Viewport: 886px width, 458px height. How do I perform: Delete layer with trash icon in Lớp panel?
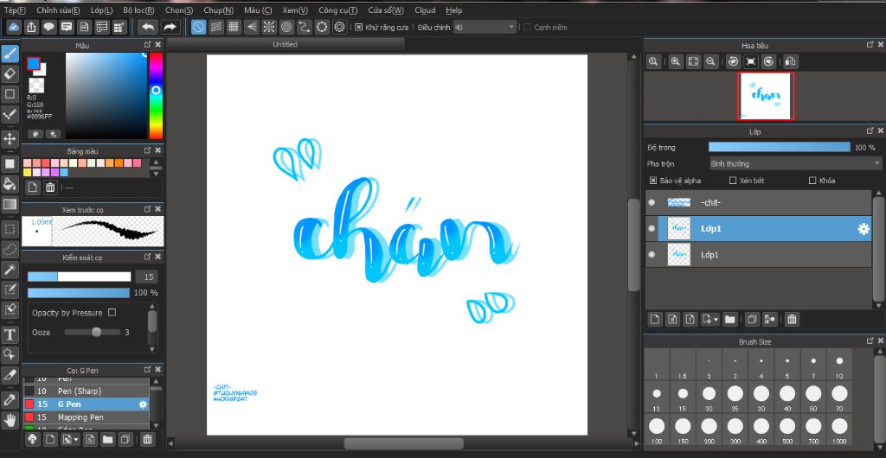(792, 319)
